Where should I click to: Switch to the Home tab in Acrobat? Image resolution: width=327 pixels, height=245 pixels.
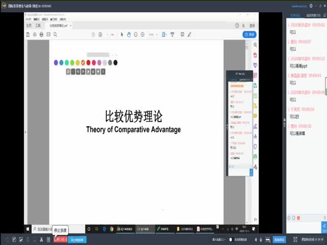coord(29,26)
